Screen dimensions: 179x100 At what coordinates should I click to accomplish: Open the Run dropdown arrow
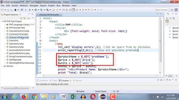[x=39, y=10]
